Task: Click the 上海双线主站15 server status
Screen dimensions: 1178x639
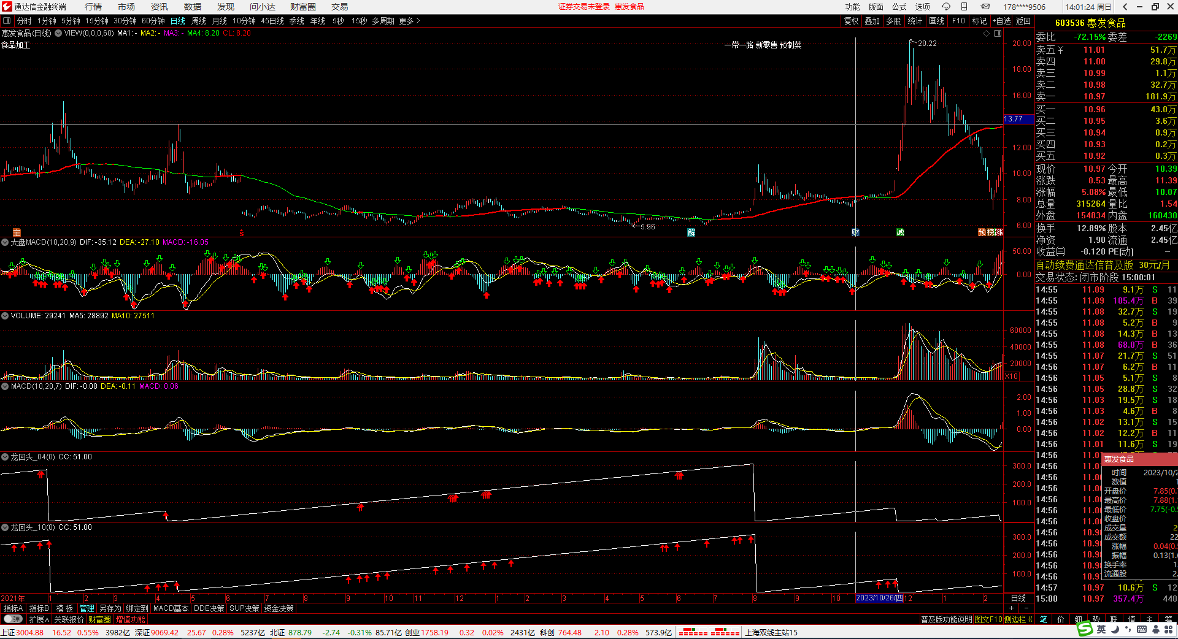Action: coord(771,632)
